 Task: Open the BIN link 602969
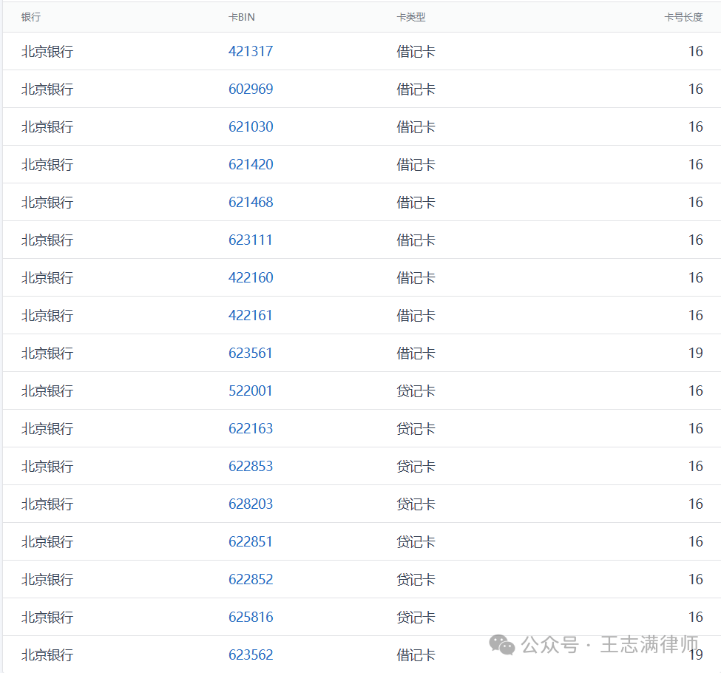251,89
